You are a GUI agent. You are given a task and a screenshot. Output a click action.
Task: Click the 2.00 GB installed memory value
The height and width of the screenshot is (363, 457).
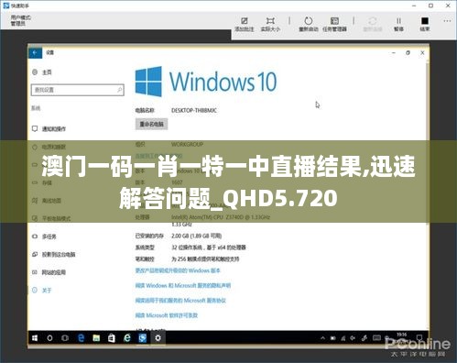tap(197, 236)
